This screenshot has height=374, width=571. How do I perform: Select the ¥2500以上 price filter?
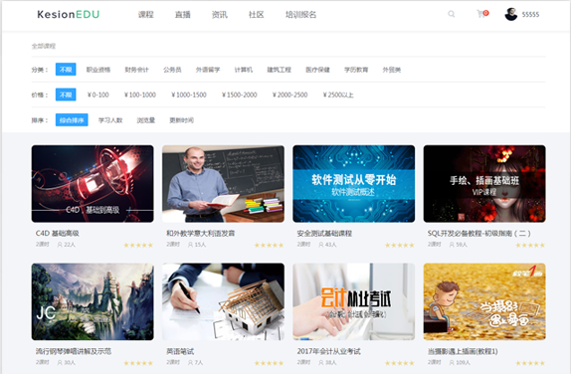coord(338,94)
